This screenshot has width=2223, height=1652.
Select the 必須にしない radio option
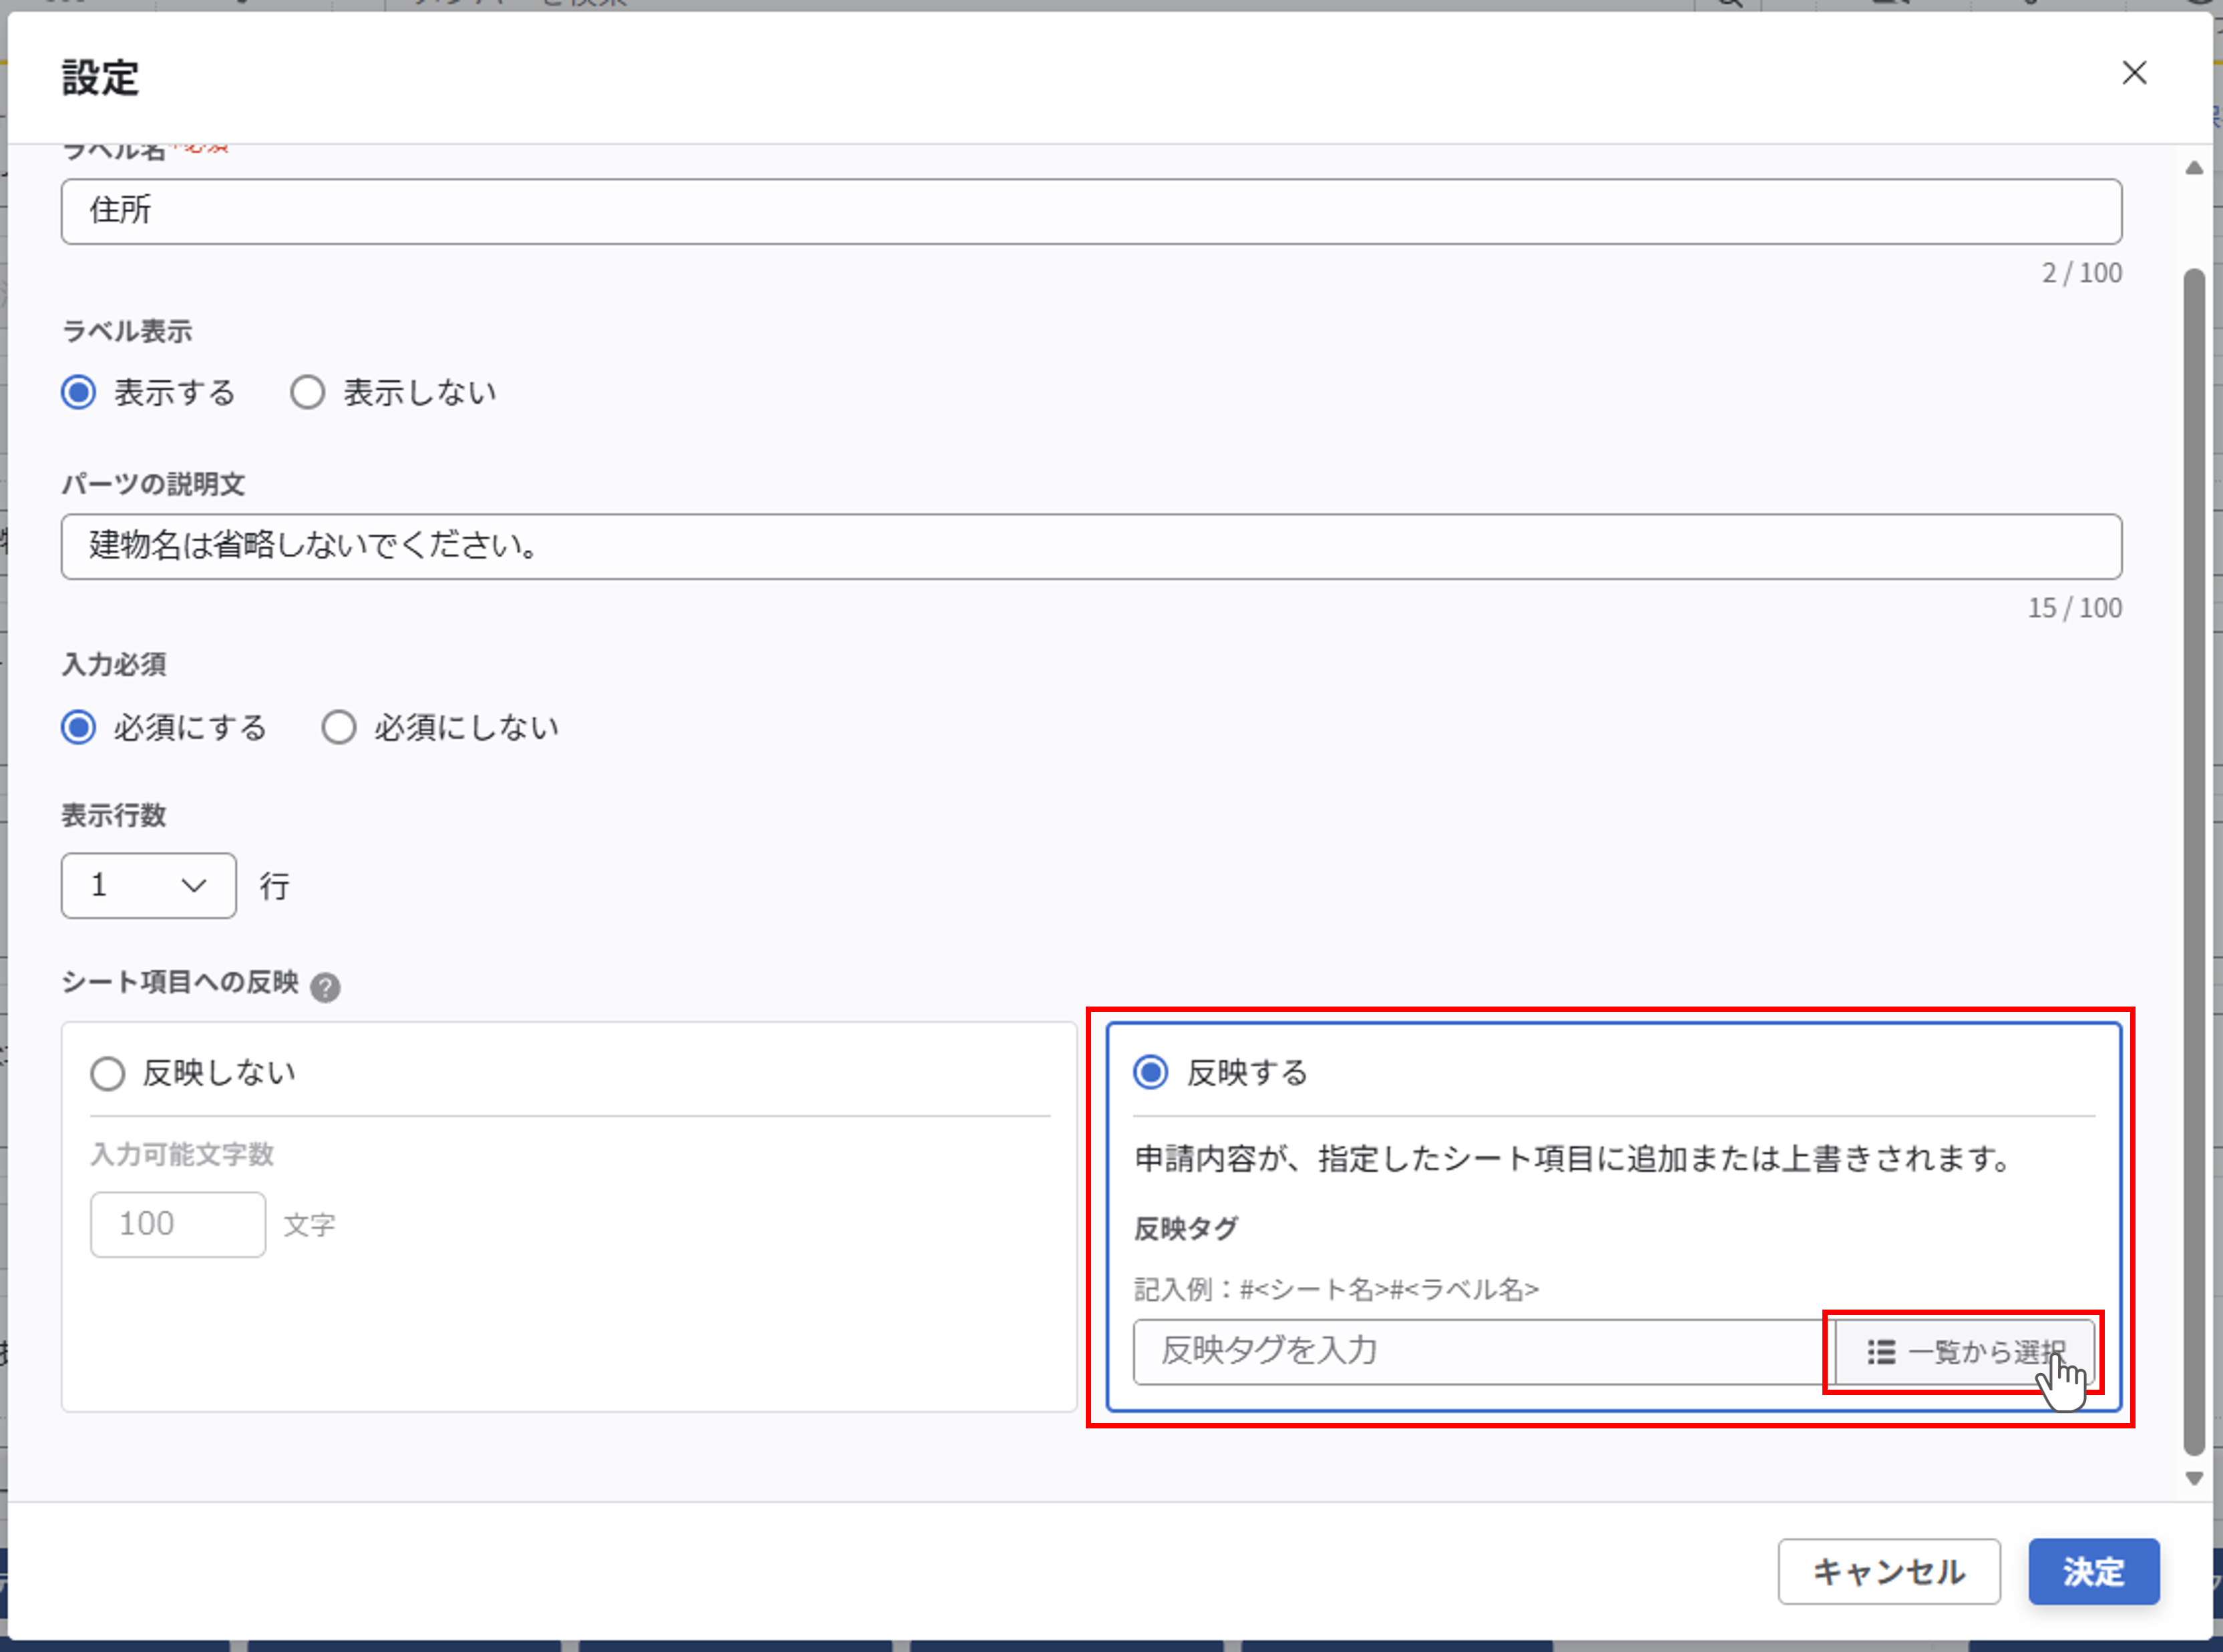pyautogui.click(x=339, y=727)
